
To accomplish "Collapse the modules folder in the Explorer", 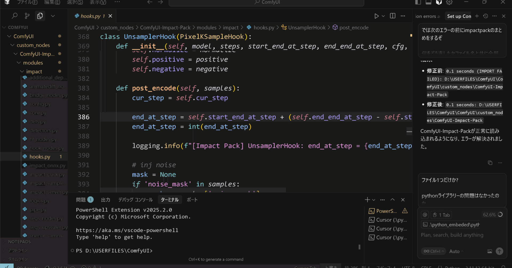I will (x=33, y=62).
